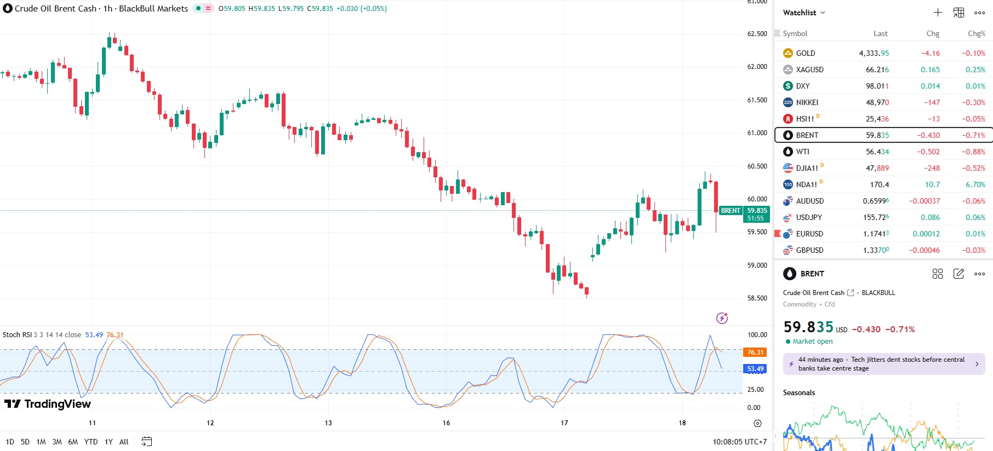Click the purple lightning event icon on the chart
Screen dimensions: 993x451
tap(722, 318)
